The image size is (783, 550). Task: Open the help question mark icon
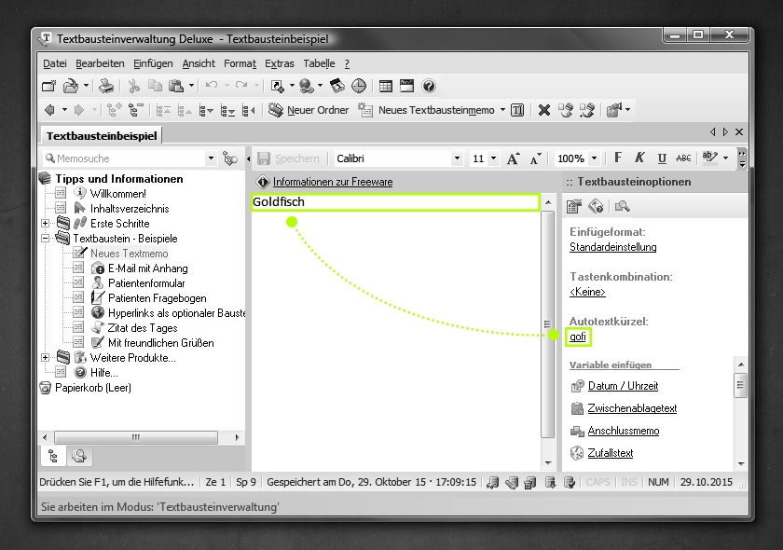(x=429, y=87)
